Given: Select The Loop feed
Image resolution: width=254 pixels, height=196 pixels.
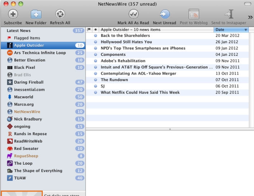Looking at the screenshot, I should point(43,163).
